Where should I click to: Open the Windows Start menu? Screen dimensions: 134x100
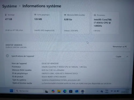click(x=11, y=91)
